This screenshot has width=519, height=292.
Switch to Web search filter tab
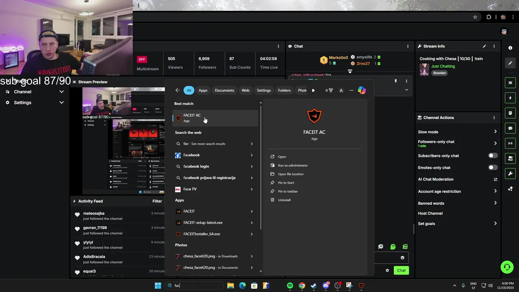245,90
